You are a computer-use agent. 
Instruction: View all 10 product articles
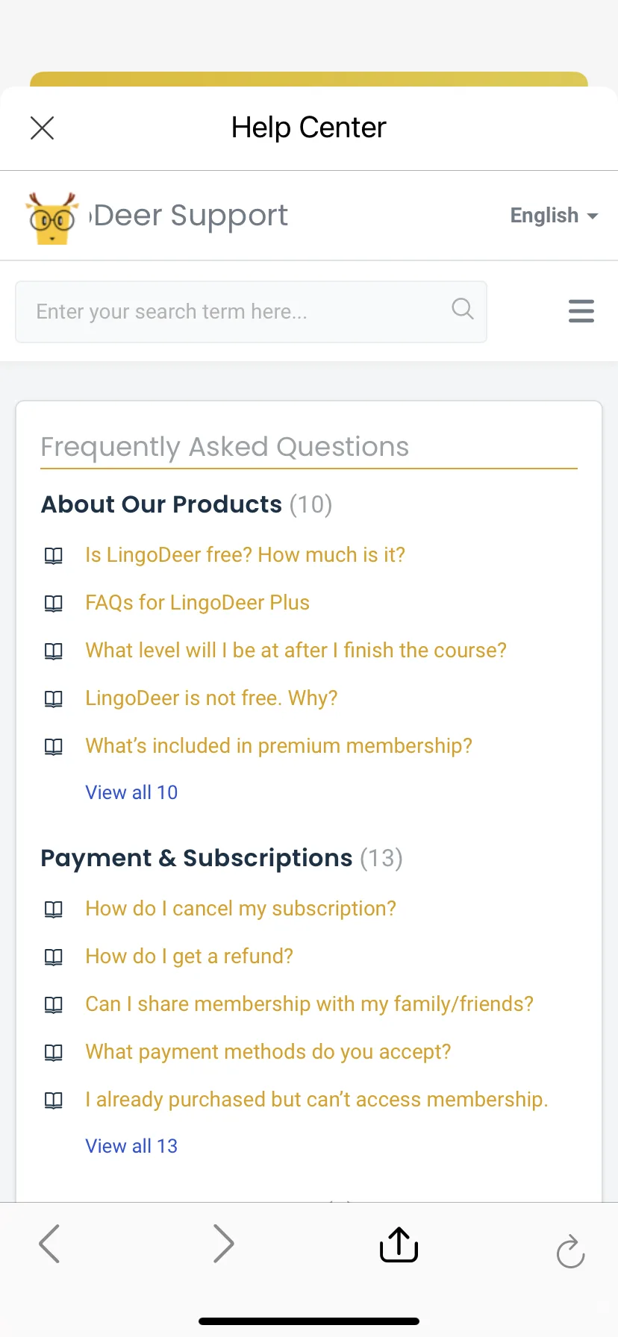click(131, 792)
